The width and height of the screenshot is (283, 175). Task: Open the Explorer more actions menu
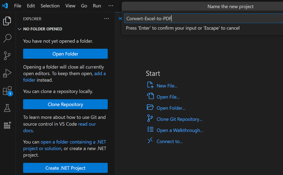coord(106,19)
